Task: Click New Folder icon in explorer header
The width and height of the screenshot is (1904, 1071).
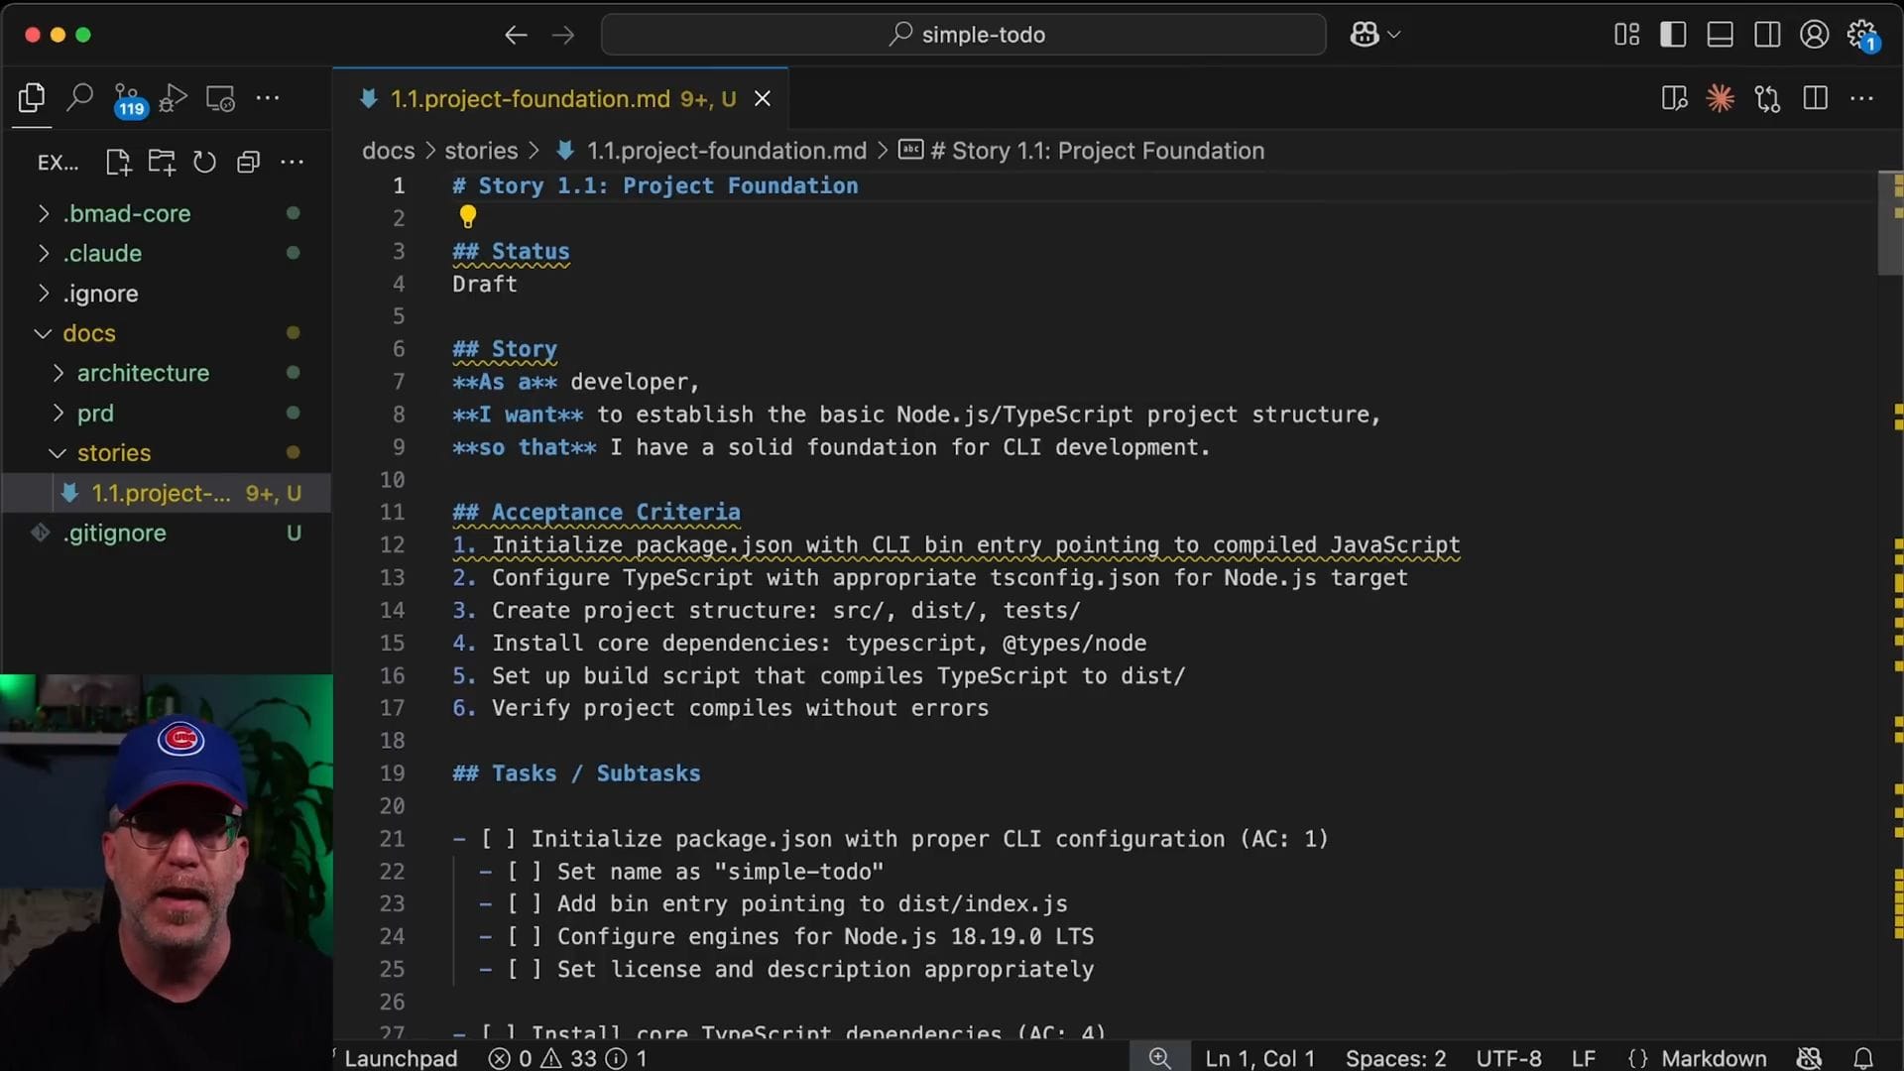Action: pyautogui.click(x=161, y=162)
